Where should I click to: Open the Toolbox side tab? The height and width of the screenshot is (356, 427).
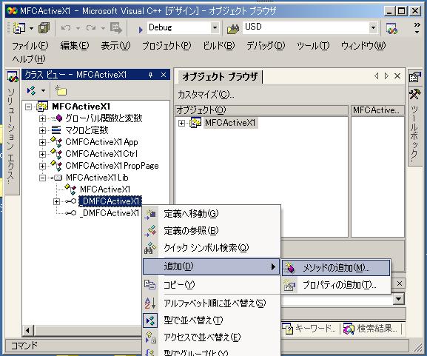point(414,127)
